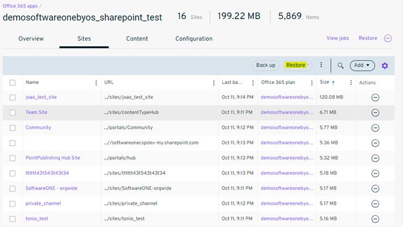Expand the highlighted Restore dropdown

298,65
